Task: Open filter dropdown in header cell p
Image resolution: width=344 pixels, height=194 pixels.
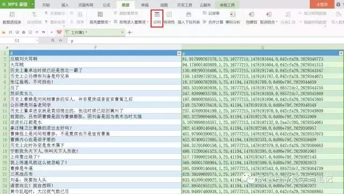Action: pyautogui.click(x=341, y=53)
